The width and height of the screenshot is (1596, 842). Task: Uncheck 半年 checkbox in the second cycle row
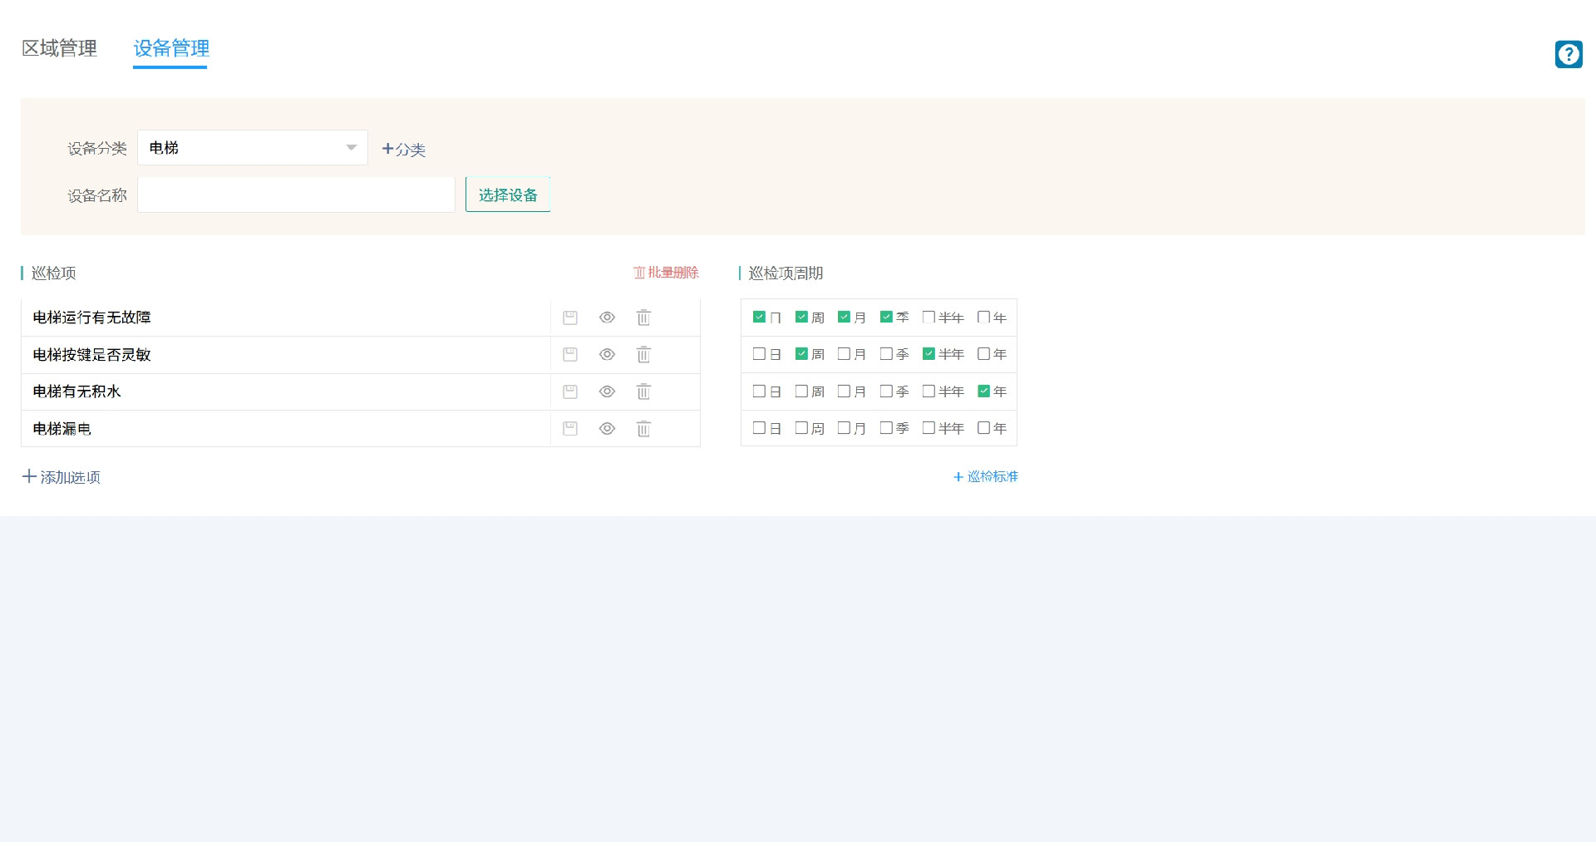[x=929, y=354]
